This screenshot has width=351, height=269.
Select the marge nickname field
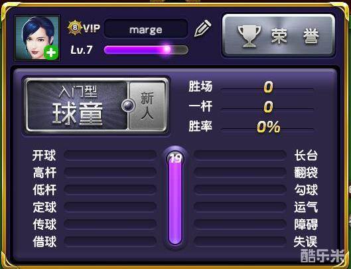tap(146, 29)
